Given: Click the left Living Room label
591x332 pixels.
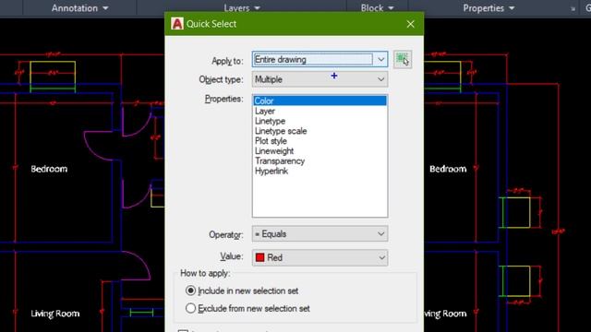Looking at the screenshot, I should pyautogui.click(x=55, y=314).
